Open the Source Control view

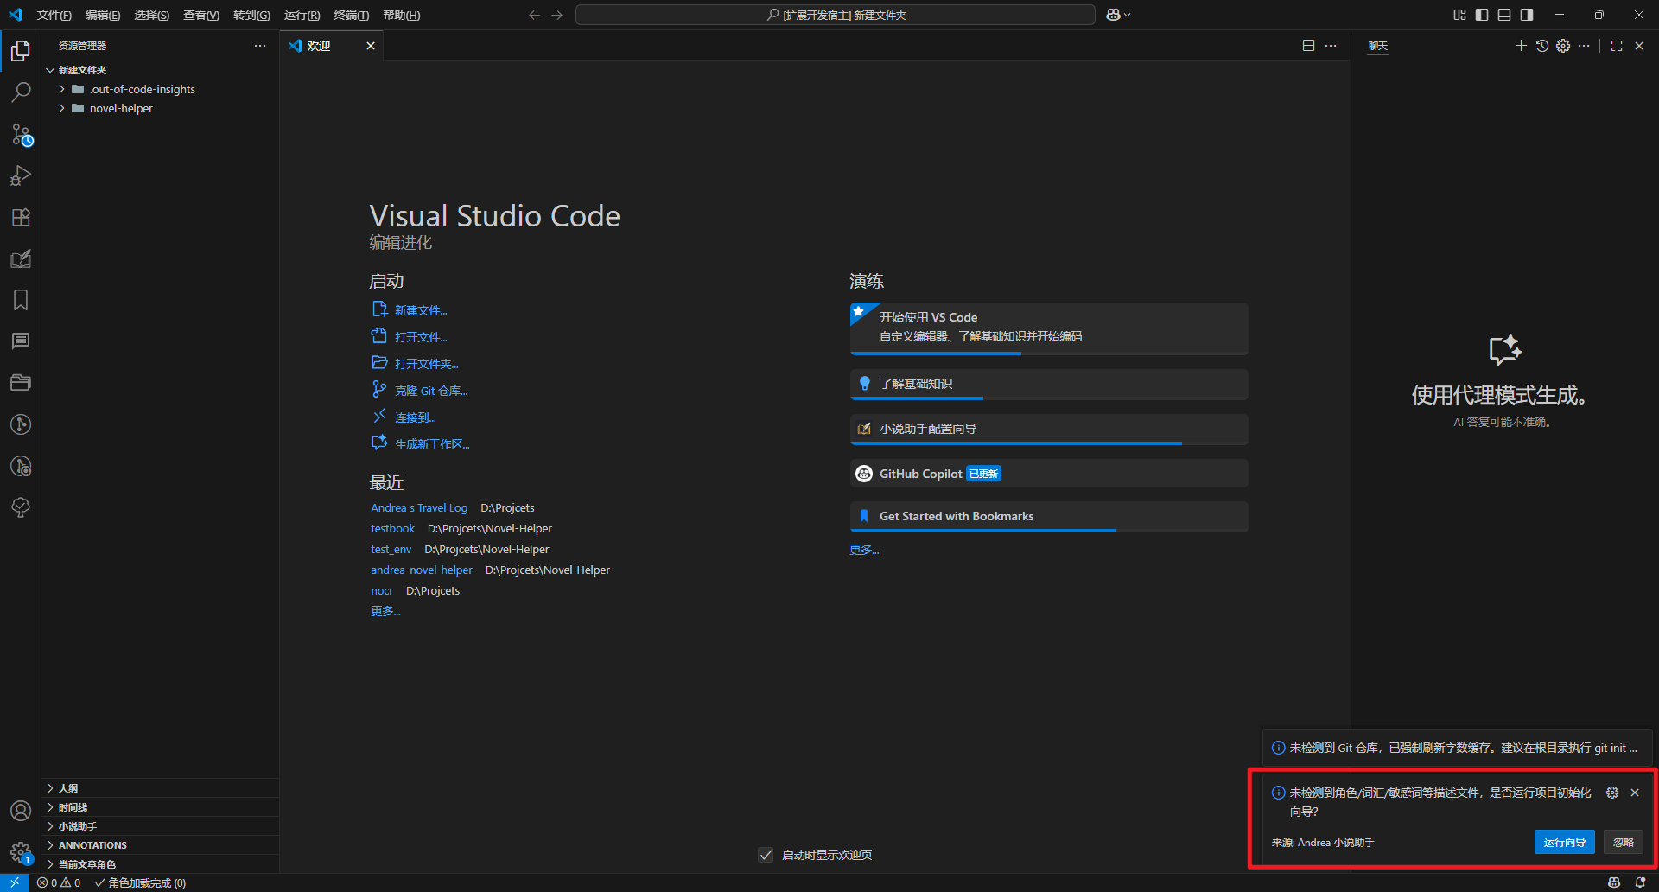(21, 134)
